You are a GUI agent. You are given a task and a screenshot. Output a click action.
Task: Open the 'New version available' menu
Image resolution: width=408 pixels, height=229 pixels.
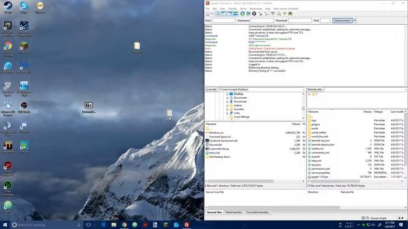pyautogui.click(x=286, y=8)
